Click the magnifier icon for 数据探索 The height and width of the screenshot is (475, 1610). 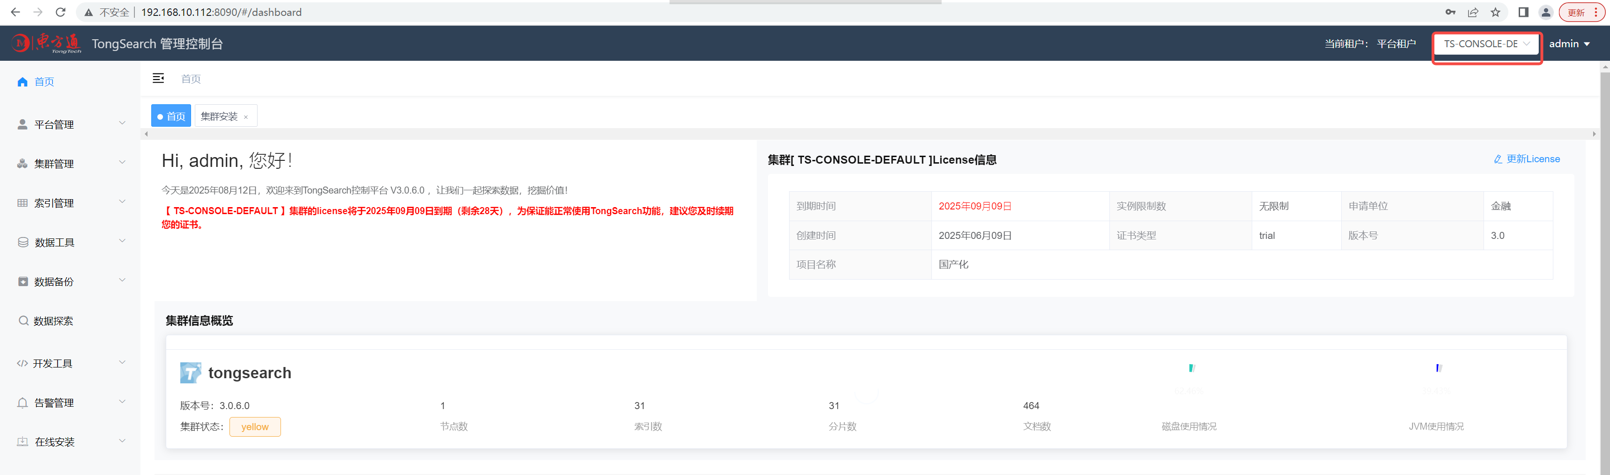23,321
